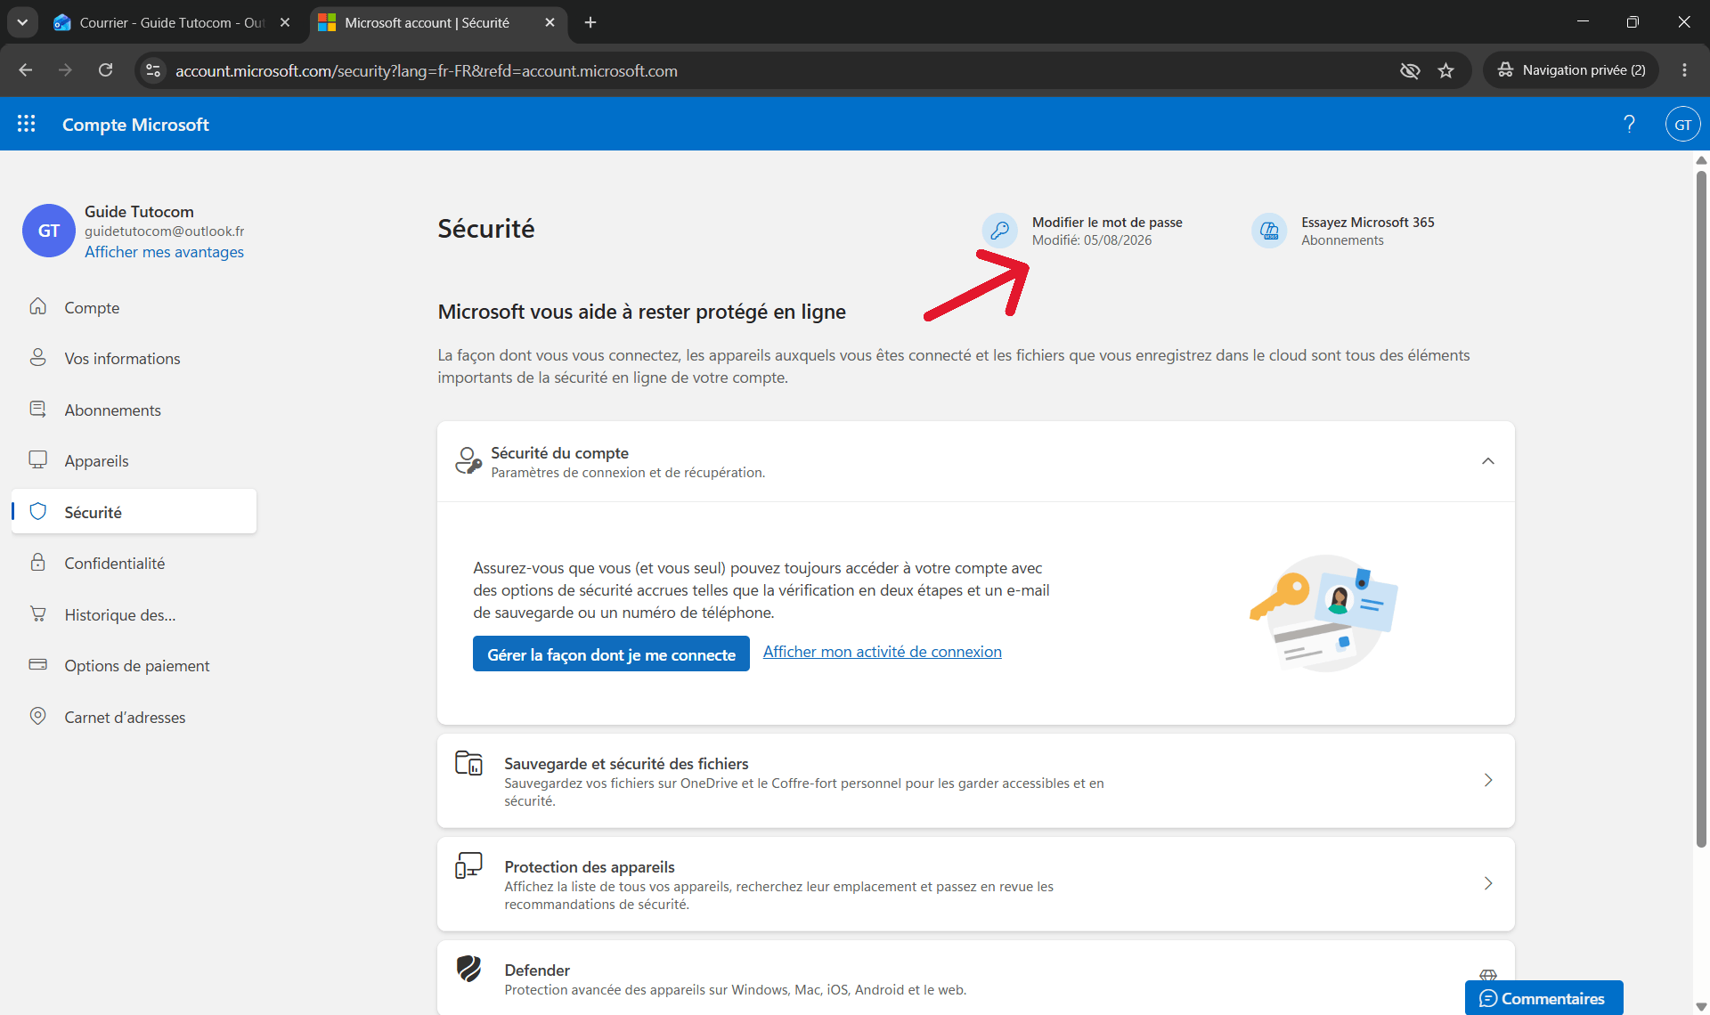Image resolution: width=1710 pixels, height=1015 pixels.
Task: Click Gérer la façon dont je me connecte
Action: (x=611, y=654)
